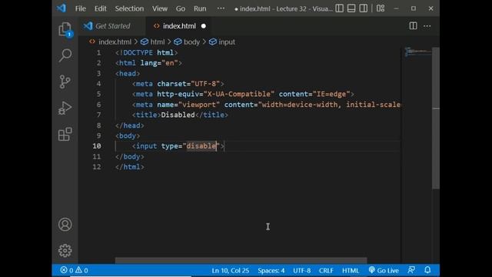The height and width of the screenshot is (277, 492).
Task: Click the DOCTYPE text on line 1
Action: [138, 53]
